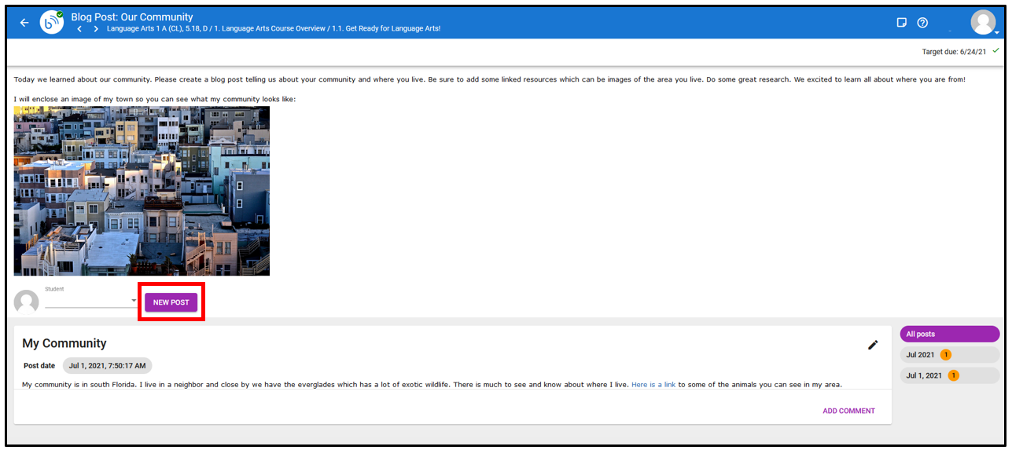Screen dimensions: 1012x450
Task: Open the user profile avatar menu
Action: pos(983,23)
